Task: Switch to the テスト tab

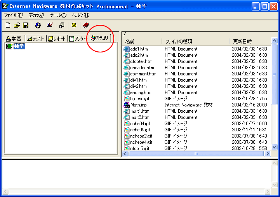Action: [36, 38]
